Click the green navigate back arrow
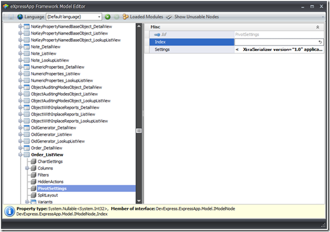This screenshot has height=232, width=330. tap(108, 17)
